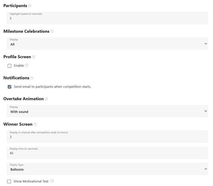Tick the Show Motivational Text checkbox
Viewport: 213px width, 186px height.
click(x=9, y=182)
